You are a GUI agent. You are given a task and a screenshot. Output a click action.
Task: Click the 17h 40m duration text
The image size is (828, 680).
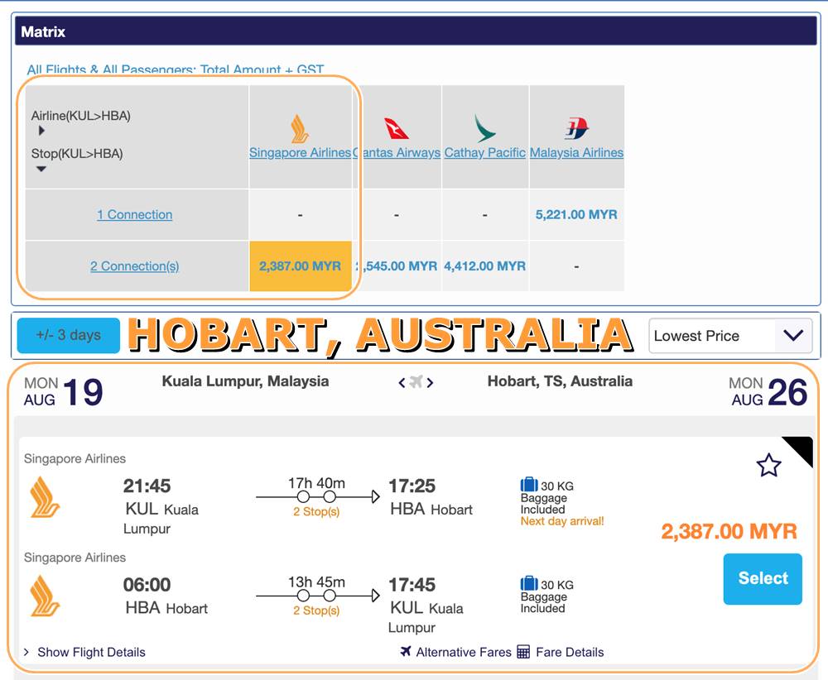(316, 482)
